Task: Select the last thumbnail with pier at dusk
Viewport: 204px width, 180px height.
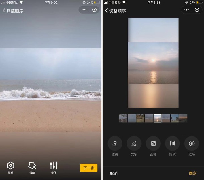Action: click(183, 118)
